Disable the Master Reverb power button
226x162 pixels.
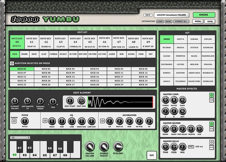(211, 124)
